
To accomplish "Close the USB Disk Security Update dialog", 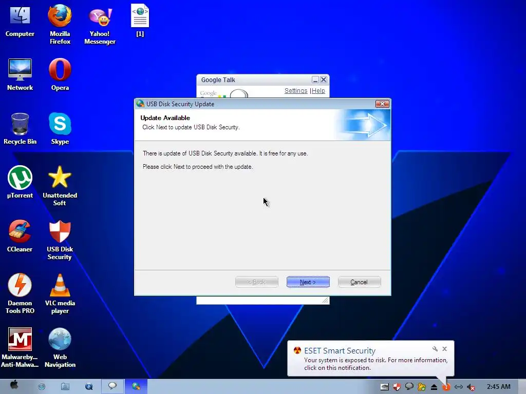I will tap(382, 104).
